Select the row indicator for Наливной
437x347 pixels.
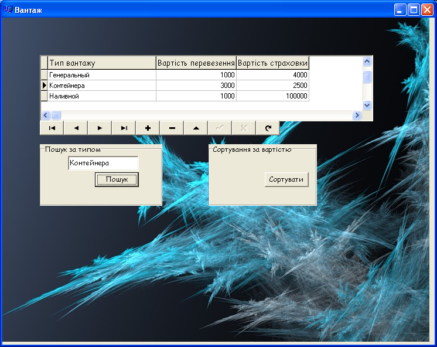(x=45, y=96)
